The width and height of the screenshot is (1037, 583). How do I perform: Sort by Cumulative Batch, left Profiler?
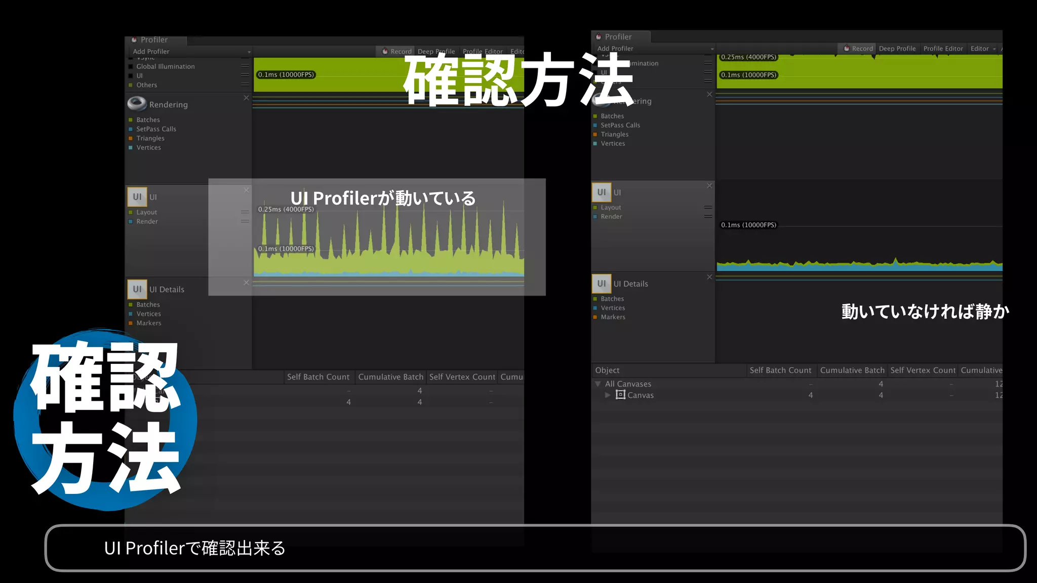pyautogui.click(x=390, y=377)
